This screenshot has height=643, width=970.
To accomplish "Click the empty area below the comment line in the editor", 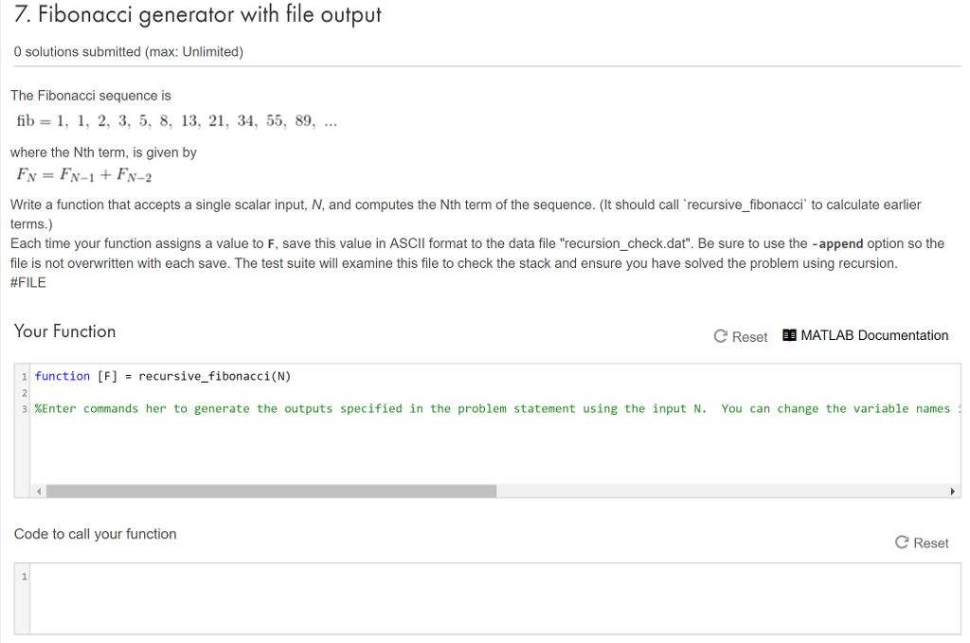I will 494,450.
